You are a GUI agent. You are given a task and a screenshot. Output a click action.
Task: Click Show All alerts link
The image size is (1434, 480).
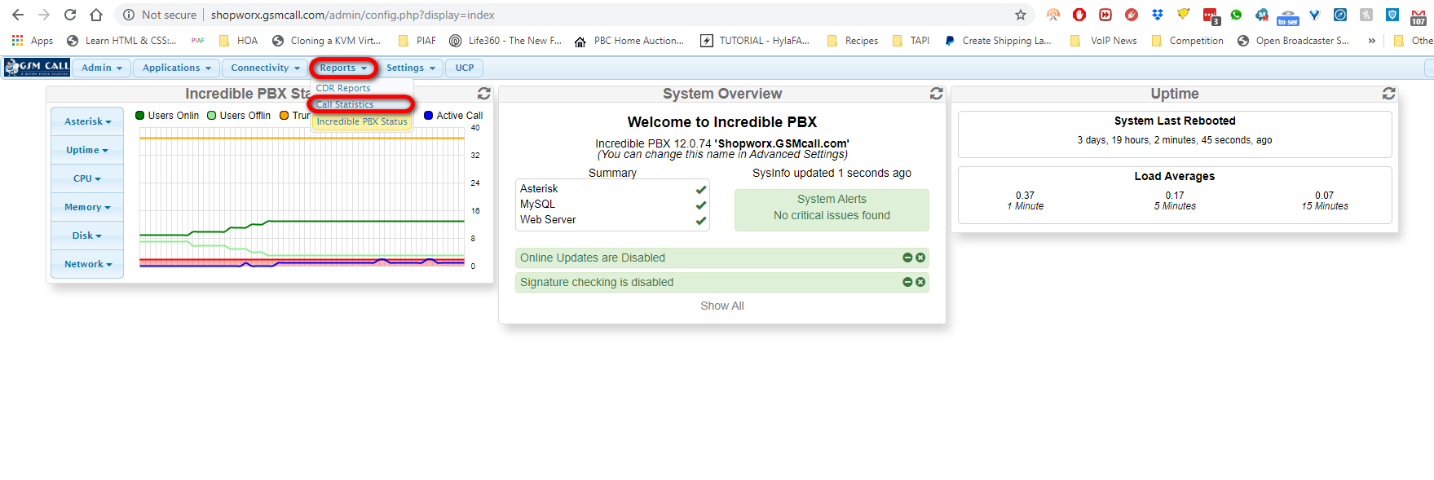(721, 306)
